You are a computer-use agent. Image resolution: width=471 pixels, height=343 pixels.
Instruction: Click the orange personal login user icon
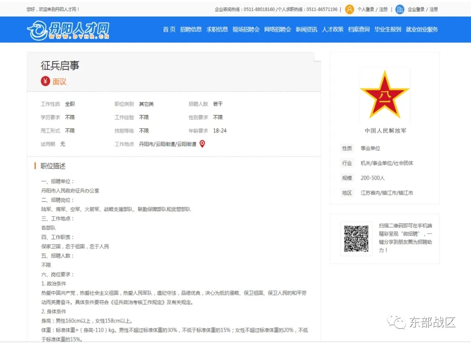click(349, 9)
